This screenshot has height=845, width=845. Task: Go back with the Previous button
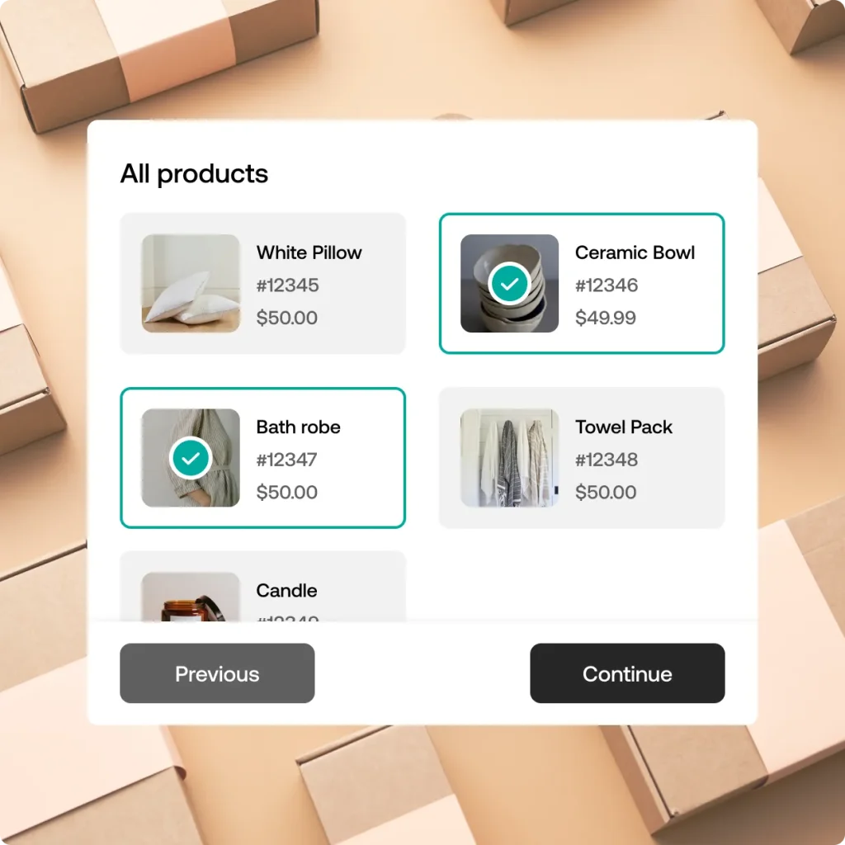tap(217, 673)
